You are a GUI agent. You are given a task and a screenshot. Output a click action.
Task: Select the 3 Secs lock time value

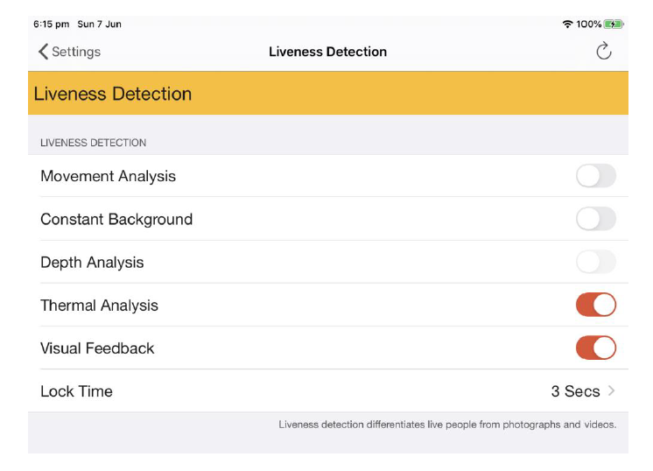pos(575,391)
